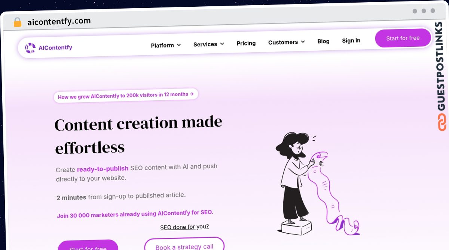The image size is (449, 250).
Task: Open the Customers dropdown chevron
Action: (303, 42)
